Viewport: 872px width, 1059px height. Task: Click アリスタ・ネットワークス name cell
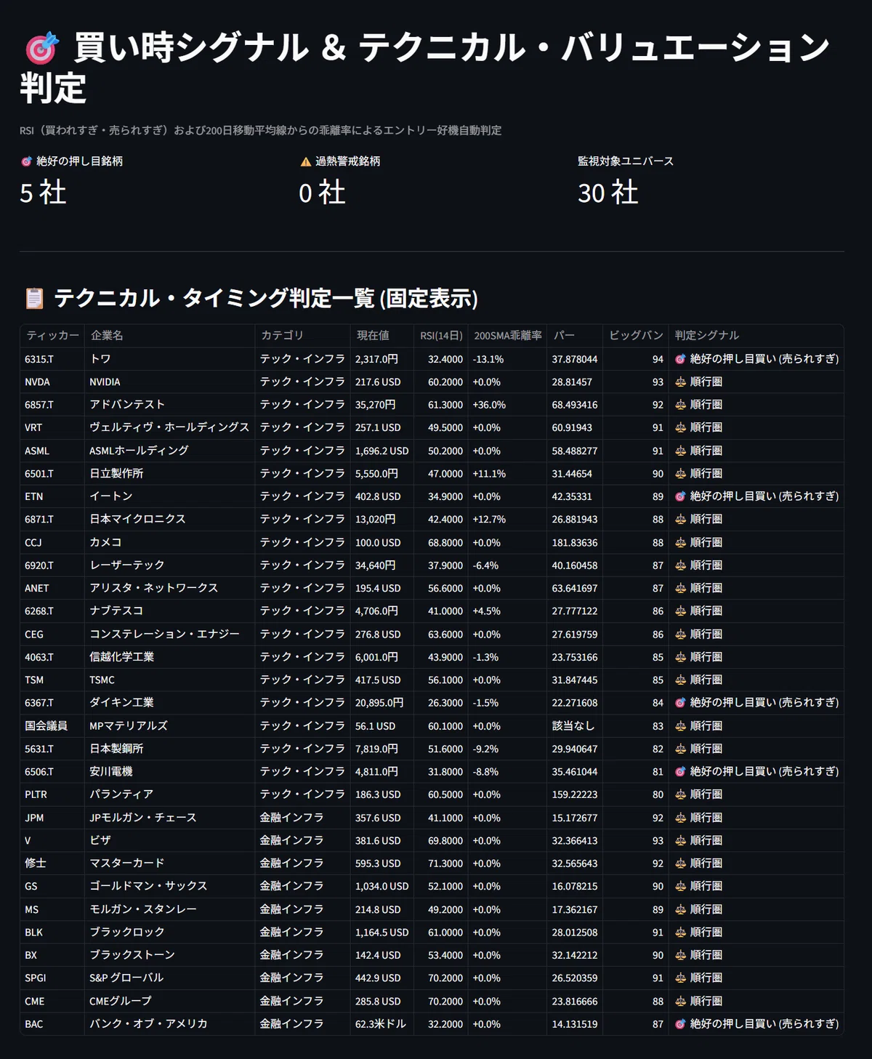point(170,588)
